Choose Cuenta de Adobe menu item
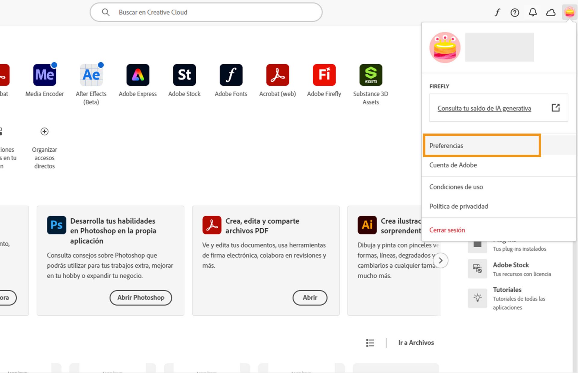 pyautogui.click(x=453, y=165)
